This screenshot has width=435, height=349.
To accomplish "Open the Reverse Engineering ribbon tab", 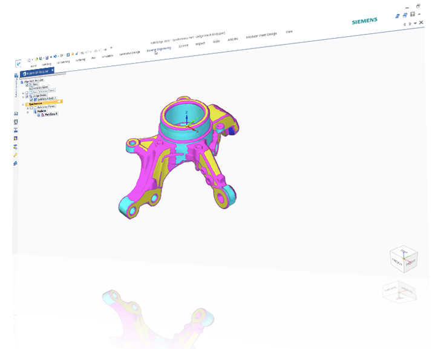I will [x=159, y=49].
